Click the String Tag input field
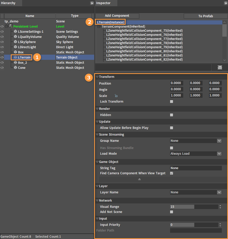 [196, 168]
